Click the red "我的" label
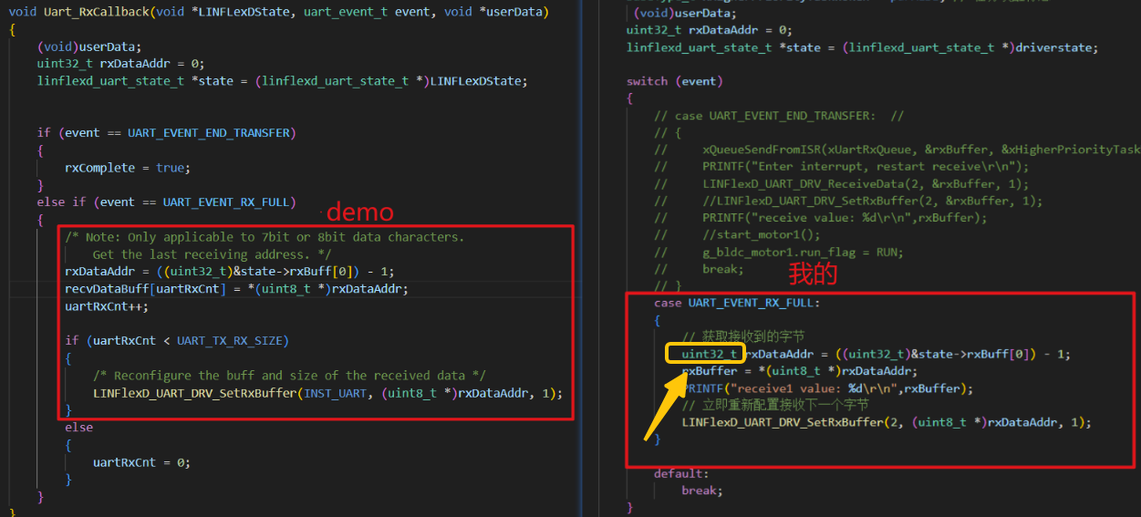The image size is (1141, 517). 813,273
